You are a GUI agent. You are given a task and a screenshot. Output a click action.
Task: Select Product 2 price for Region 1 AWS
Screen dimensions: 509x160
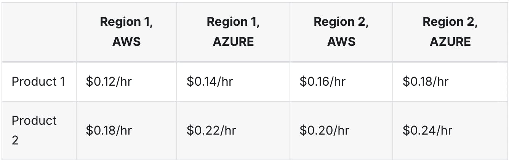tap(109, 130)
